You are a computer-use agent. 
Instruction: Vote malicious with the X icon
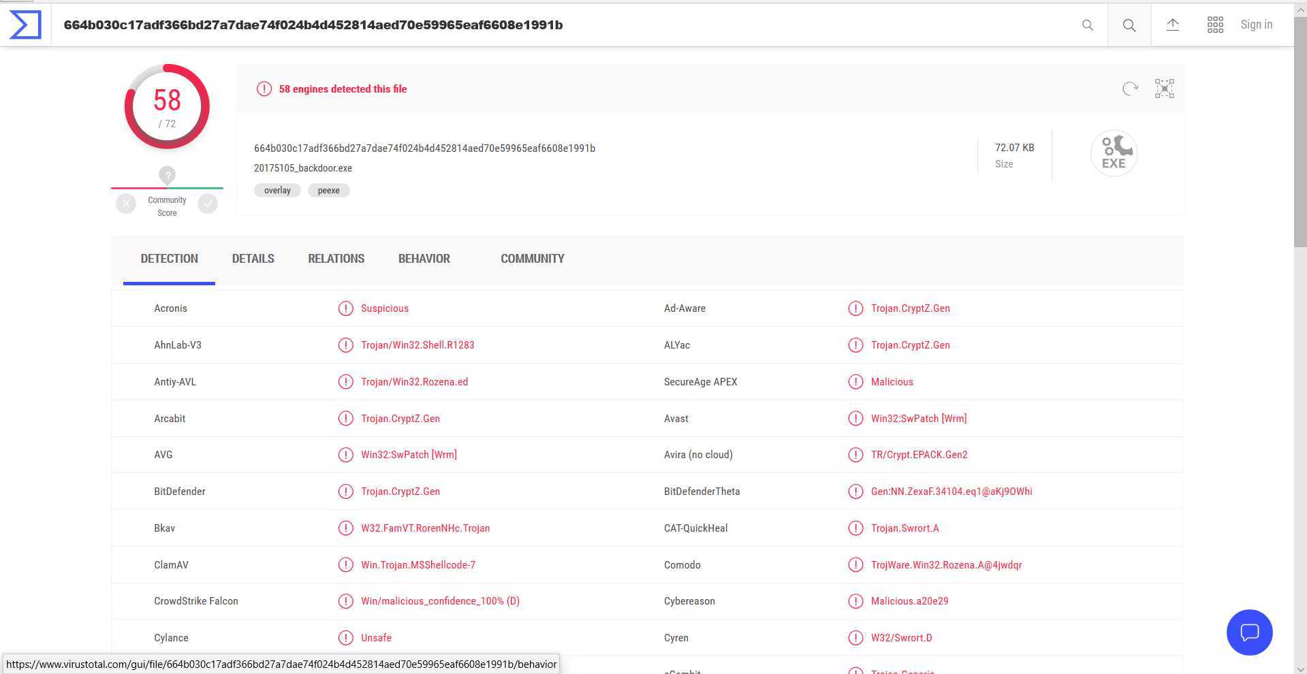click(126, 204)
